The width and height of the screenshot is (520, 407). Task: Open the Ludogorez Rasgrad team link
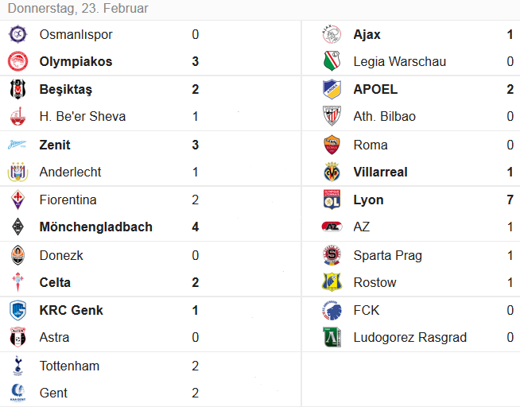point(410,337)
